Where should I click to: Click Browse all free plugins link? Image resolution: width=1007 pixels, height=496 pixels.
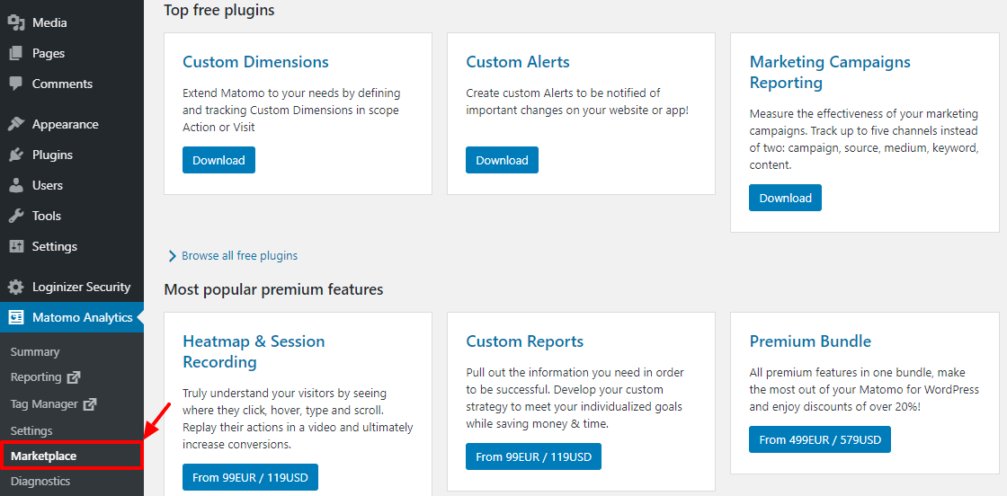click(239, 256)
